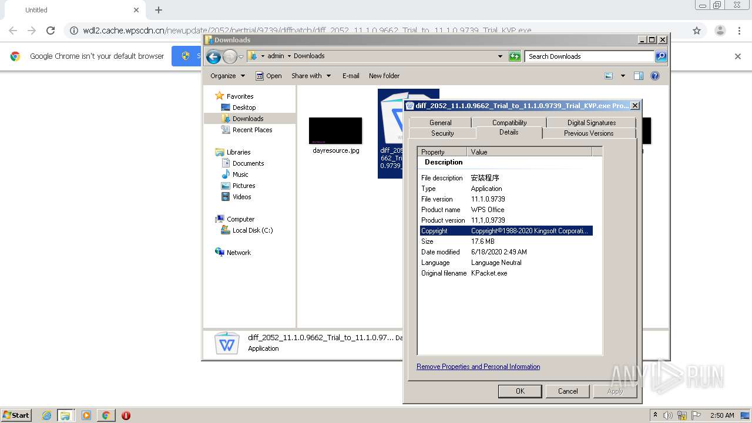This screenshot has width=752, height=423.
Task: Select Computer in the navigation pane
Action: pos(240,219)
